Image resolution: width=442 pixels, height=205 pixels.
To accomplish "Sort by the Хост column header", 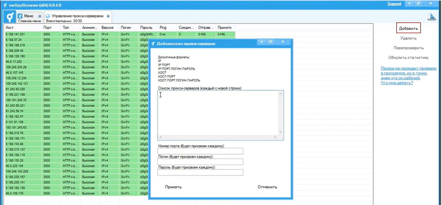I will pyautogui.click(x=23, y=28).
